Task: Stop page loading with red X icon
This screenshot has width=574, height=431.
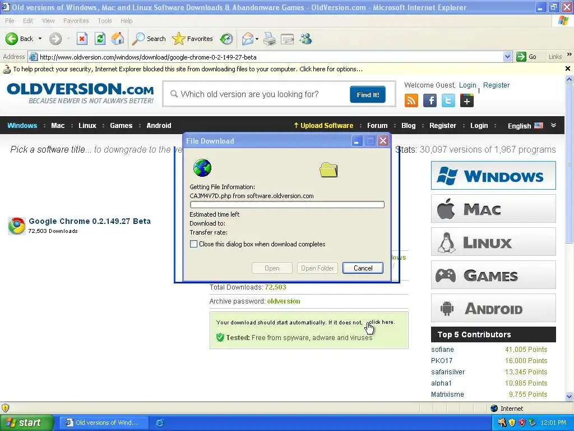Action: coord(82,39)
